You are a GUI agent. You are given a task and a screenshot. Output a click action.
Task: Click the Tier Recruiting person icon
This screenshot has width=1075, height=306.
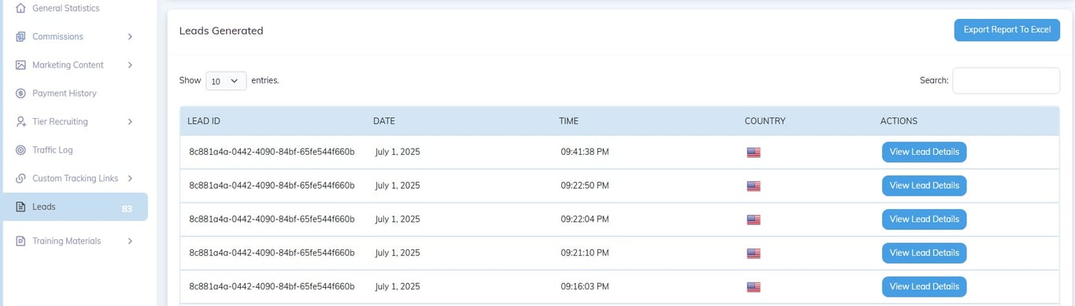pyautogui.click(x=20, y=121)
